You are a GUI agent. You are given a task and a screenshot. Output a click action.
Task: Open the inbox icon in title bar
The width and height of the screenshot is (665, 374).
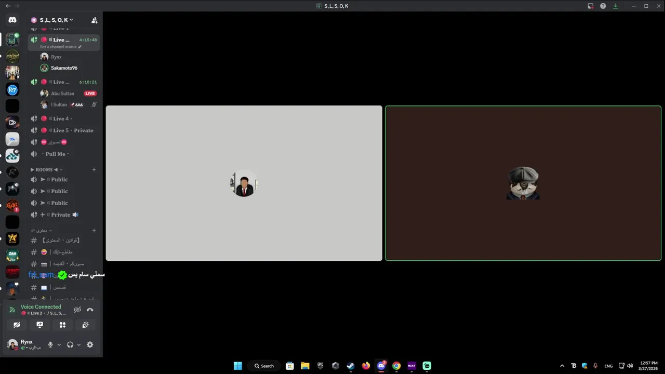point(590,6)
